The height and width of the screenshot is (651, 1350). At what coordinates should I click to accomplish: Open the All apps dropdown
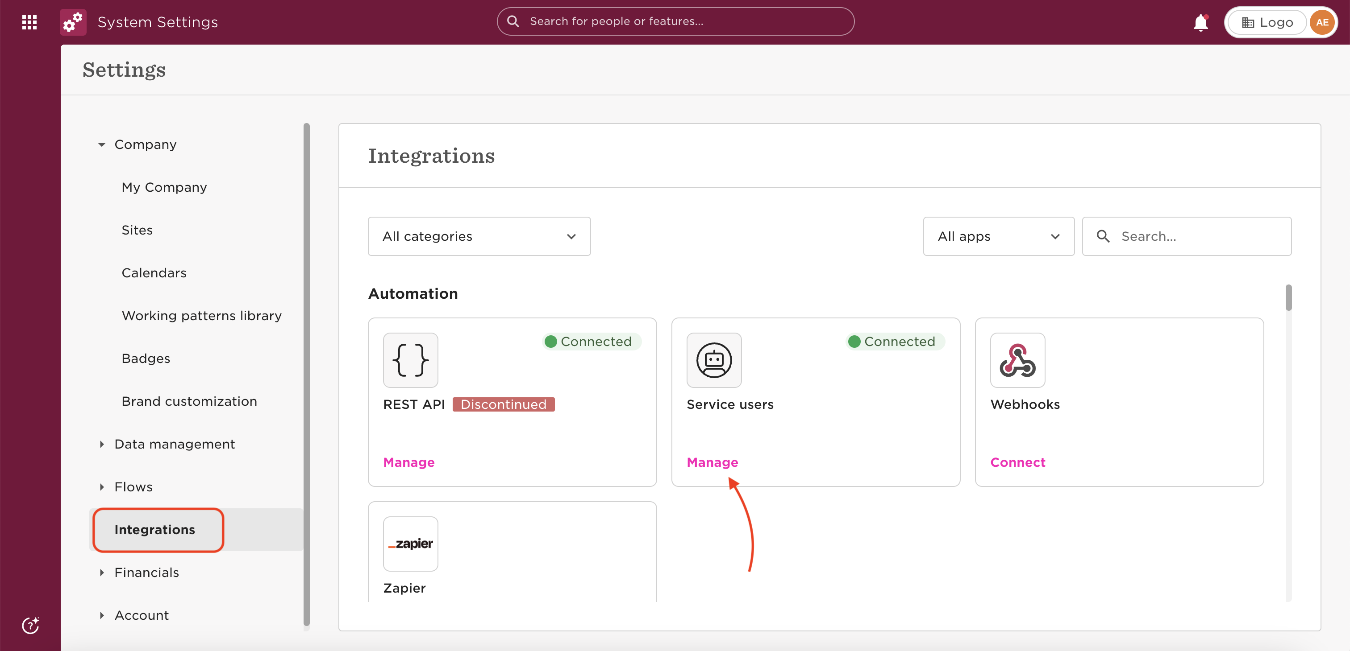click(998, 236)
